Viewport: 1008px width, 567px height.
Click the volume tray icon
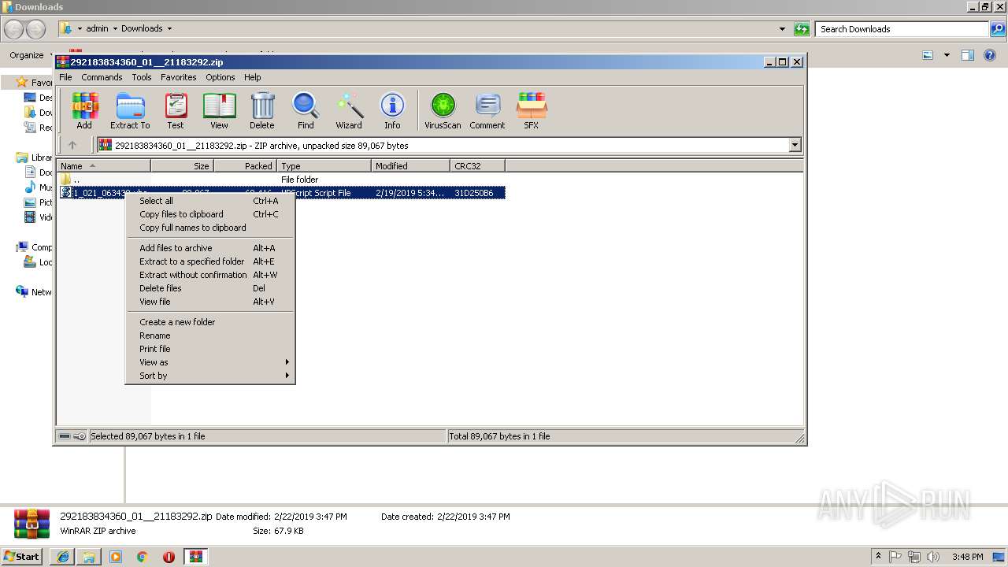click(x=933, y=557)
